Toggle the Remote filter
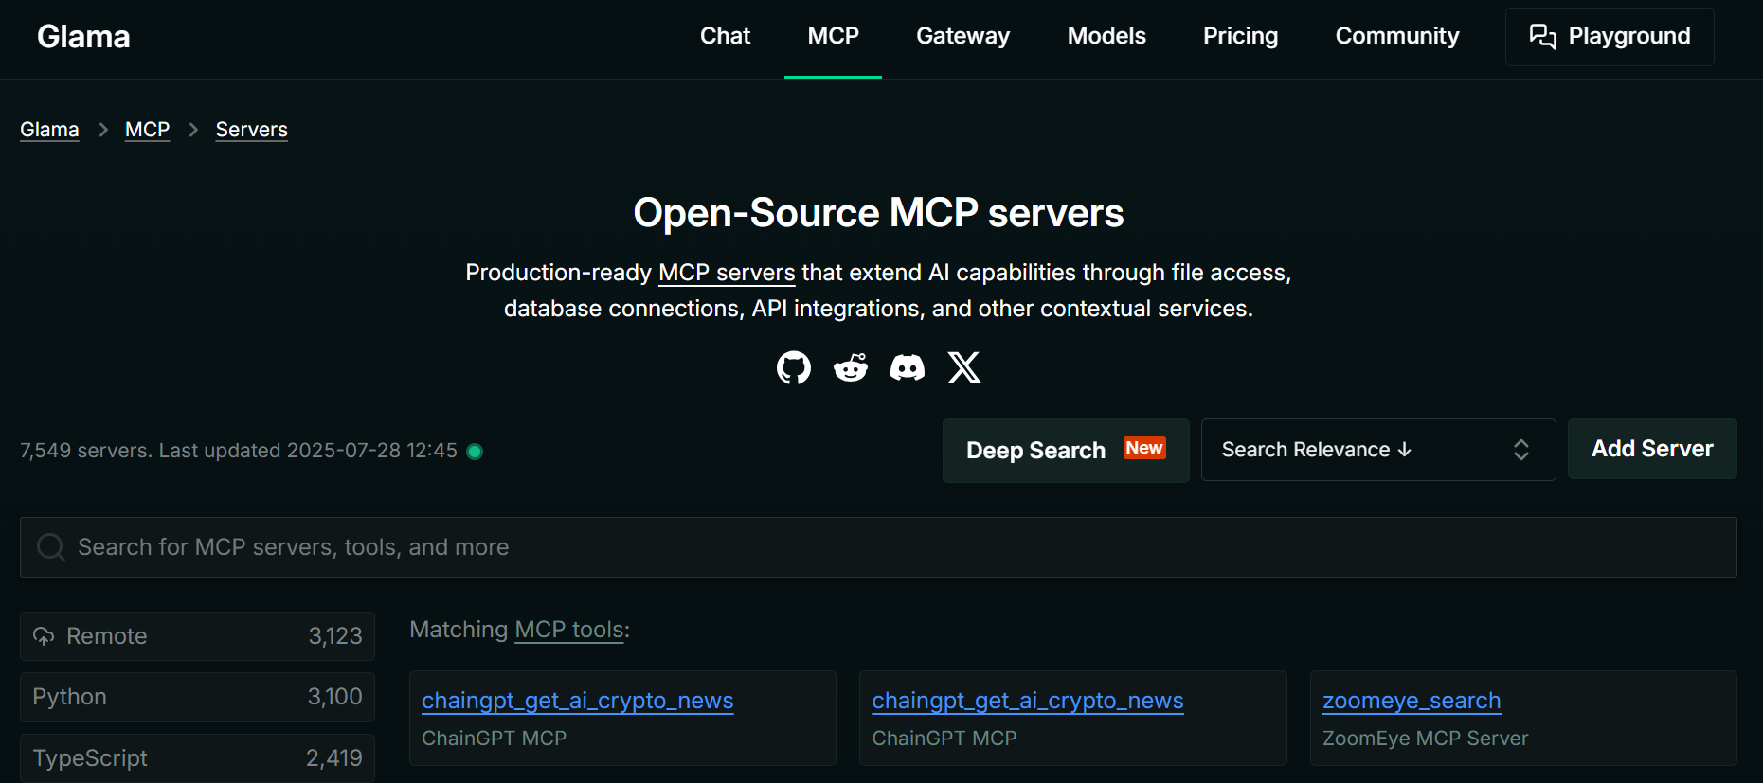The image size is (1763, 783). 197,636
